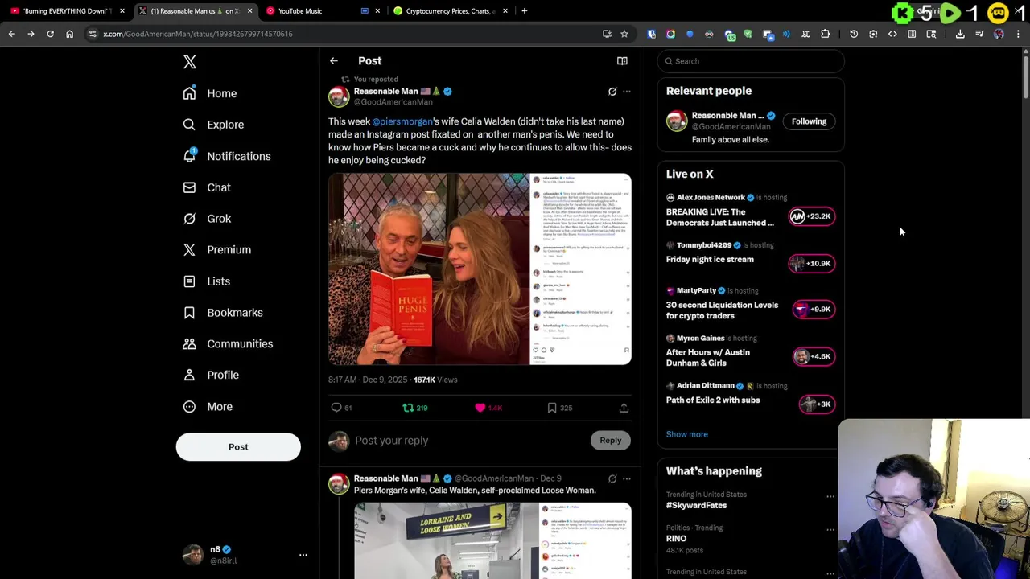
Task: Open a new browser tab
Action: pyautogui.click(x=525, y=11)
